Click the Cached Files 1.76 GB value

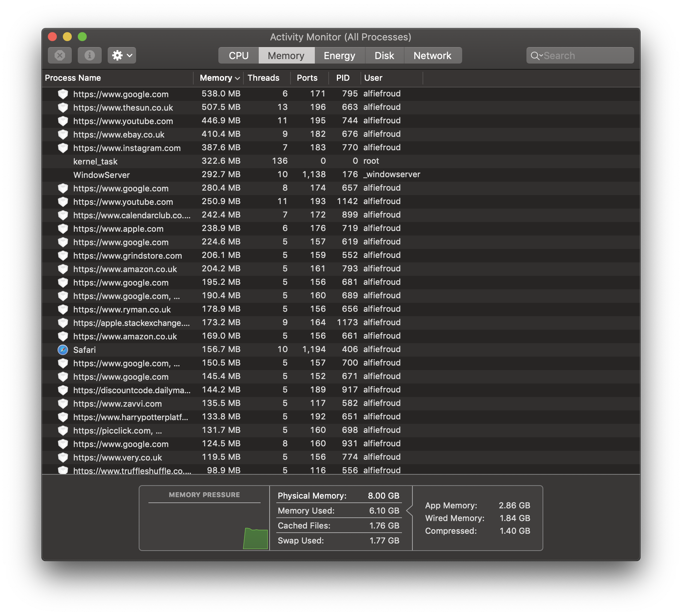tap(384, 526)
